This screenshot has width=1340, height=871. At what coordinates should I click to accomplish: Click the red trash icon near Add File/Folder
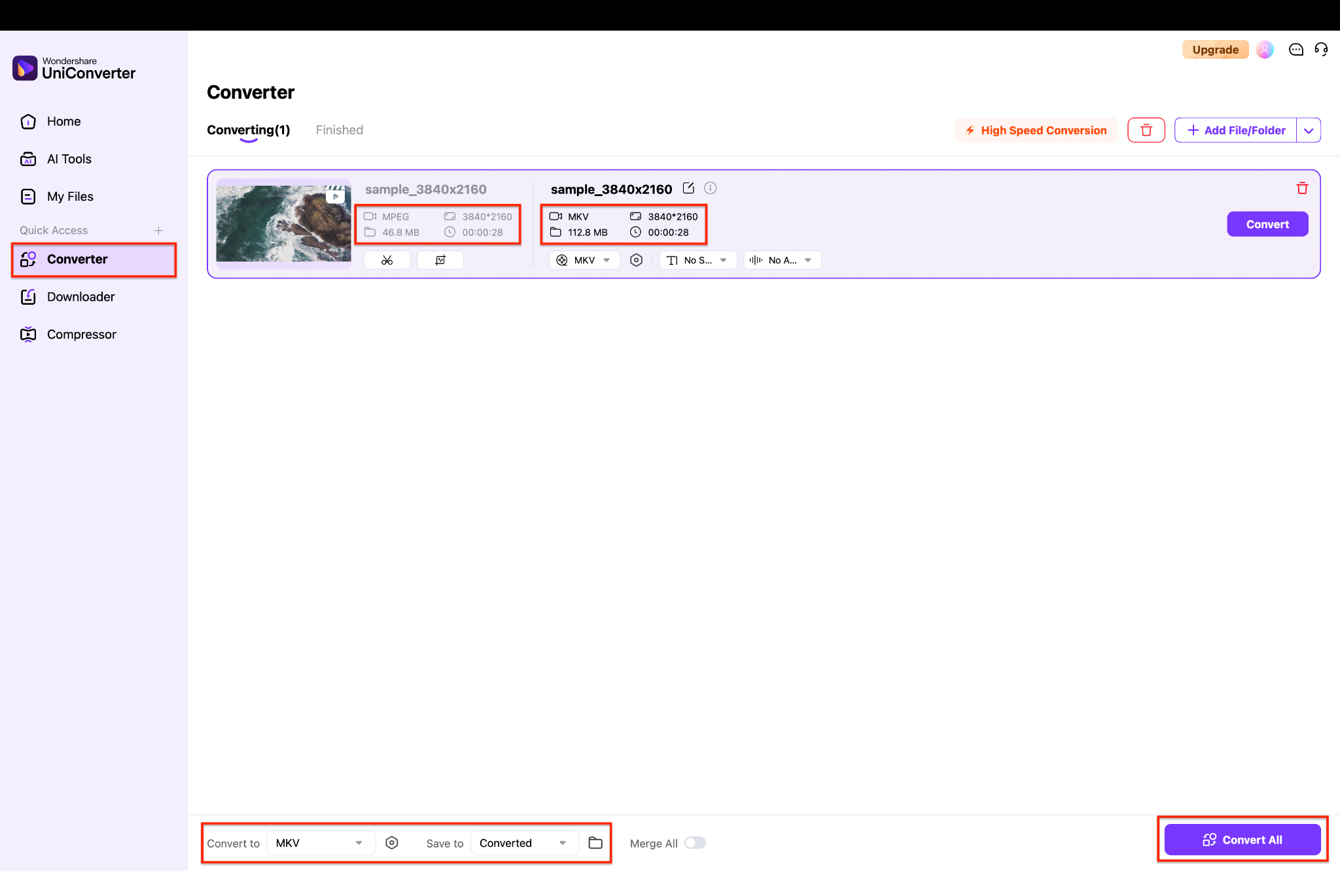1146,129
